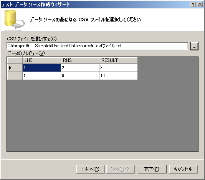The image size is (205, 180).
Task: Select cell with value 1
Action: (x=41, y=68)
